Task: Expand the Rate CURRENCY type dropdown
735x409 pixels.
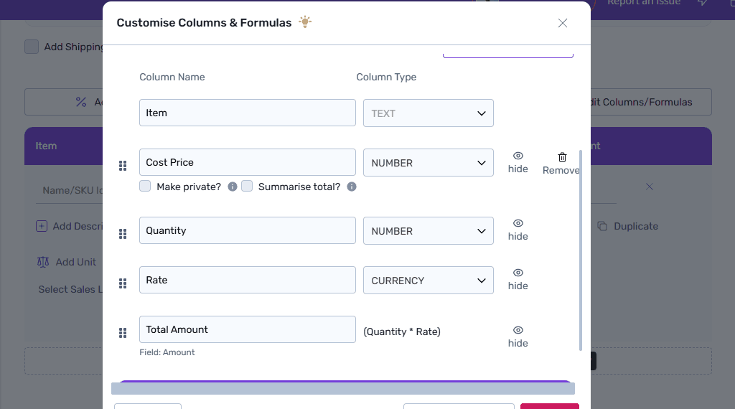Action: (x=429, y=281)
